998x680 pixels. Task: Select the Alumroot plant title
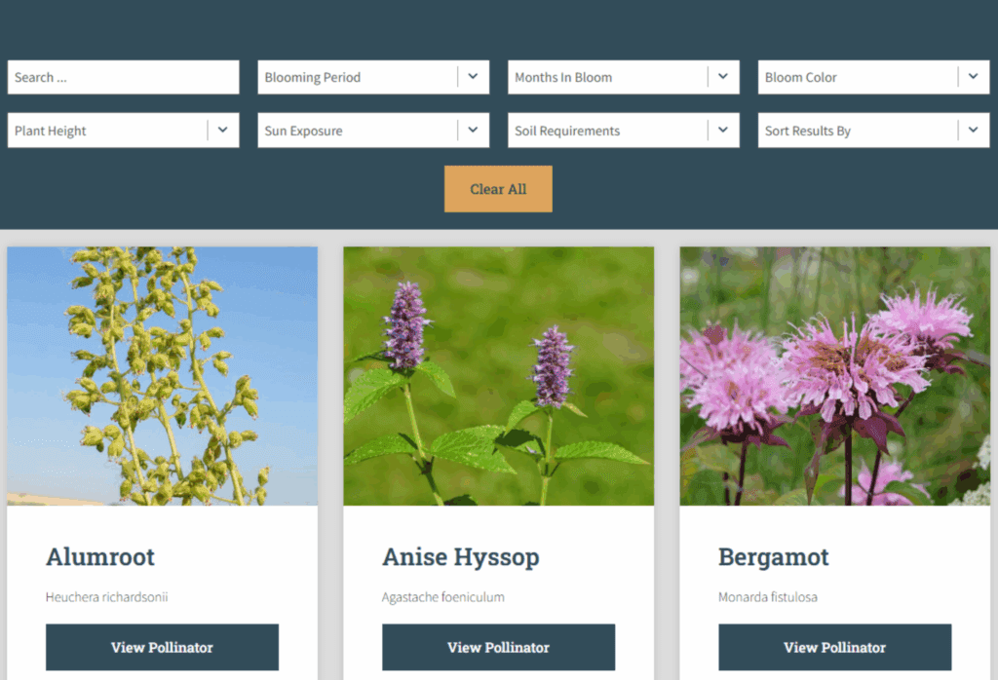tap(100, 557)
